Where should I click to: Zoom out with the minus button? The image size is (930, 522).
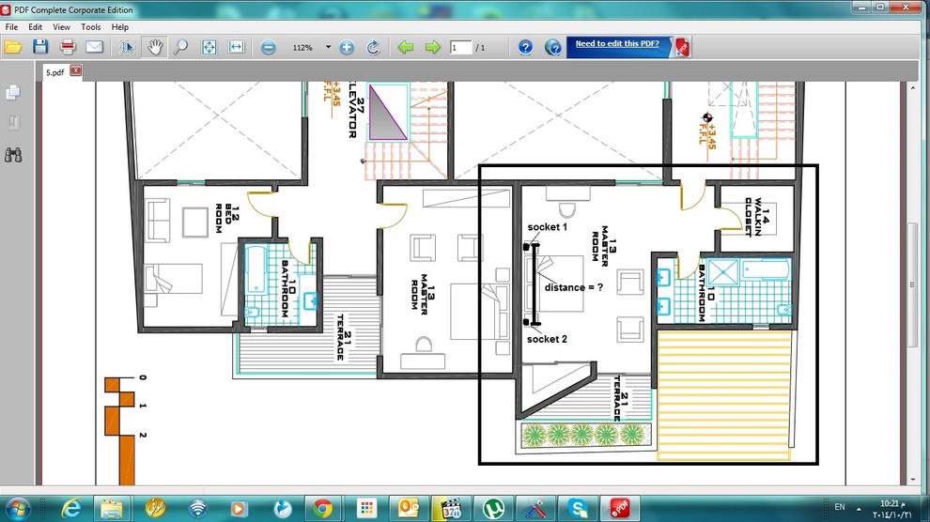tap(269, 47)
